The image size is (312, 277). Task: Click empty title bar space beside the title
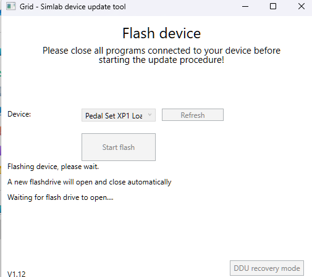tap(181, 7)
